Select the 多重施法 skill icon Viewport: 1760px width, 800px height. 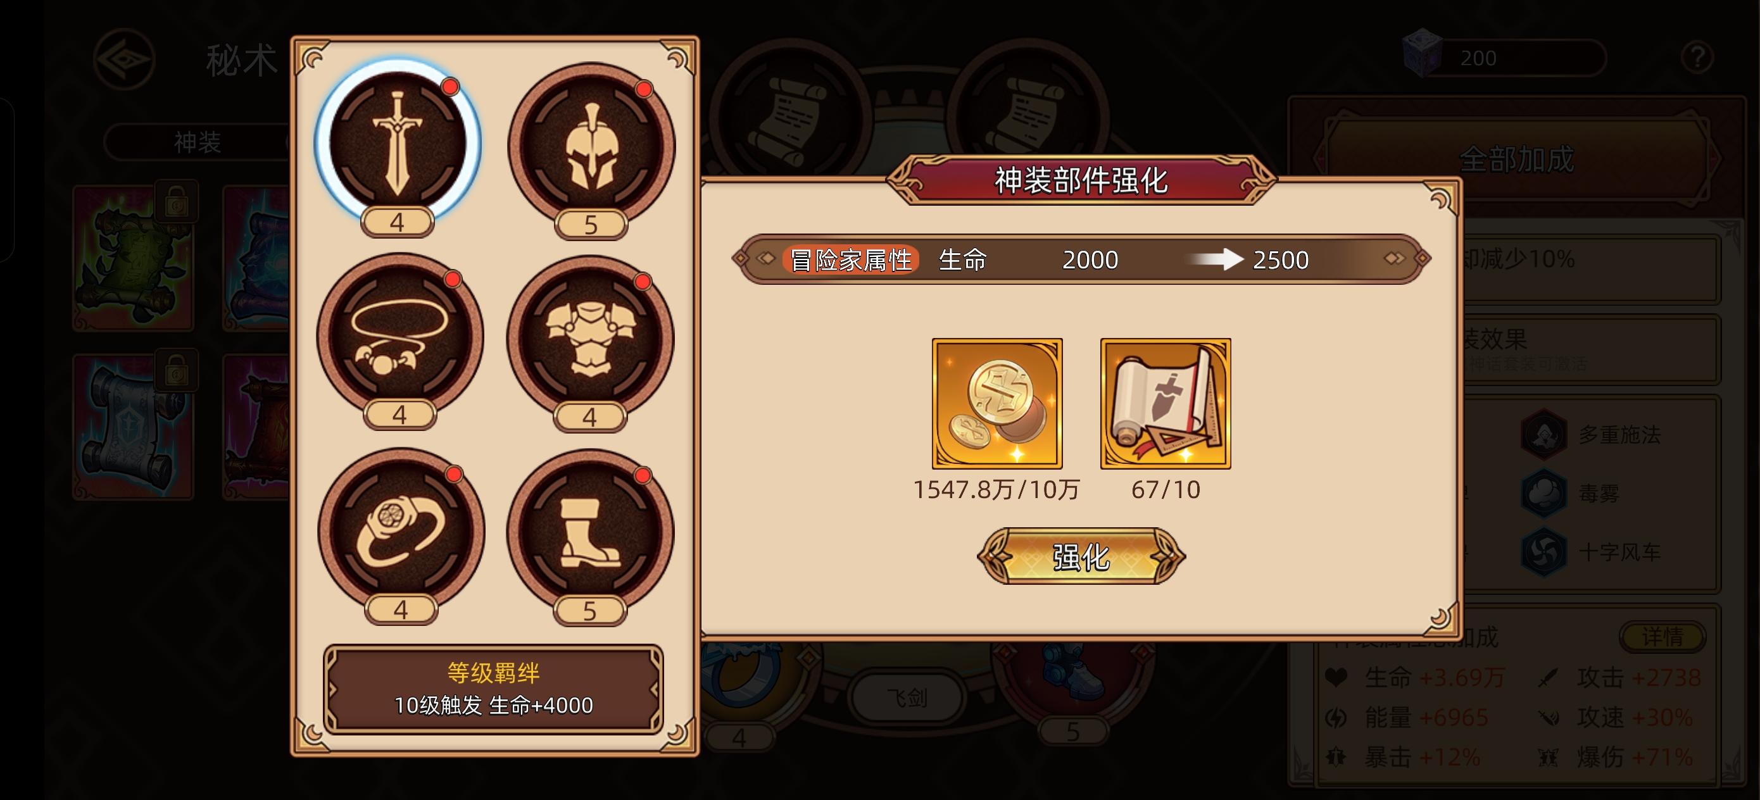click(x=1543, y=435)
